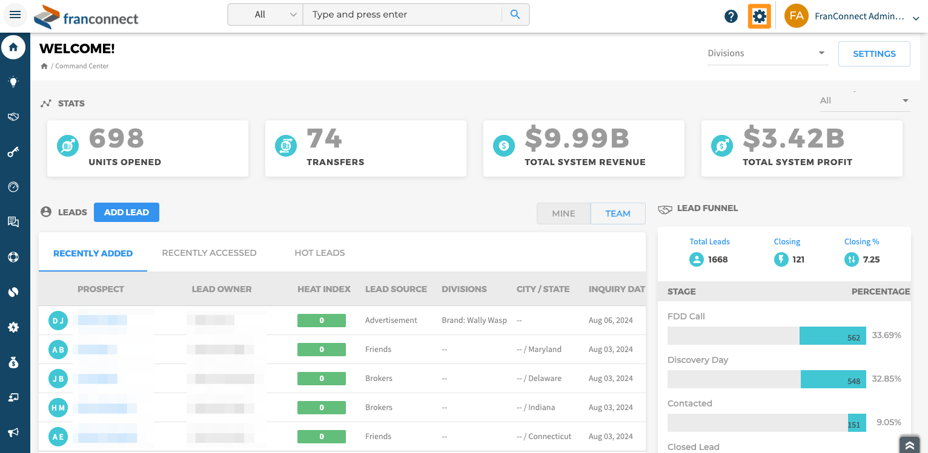This screenshot has width=928, height=453.
Task: Click the key icon in sidebar
Action: [x=13, y=152]
